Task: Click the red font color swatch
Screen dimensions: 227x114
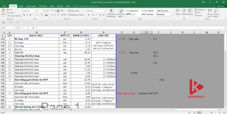Action: point(46,15)
